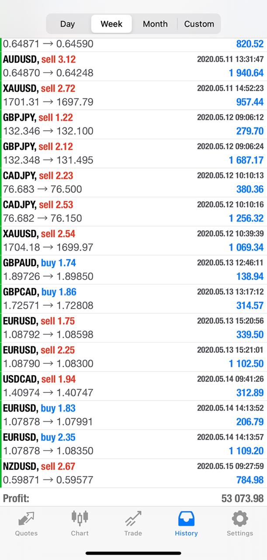Switch to the Day period tab
Image resolution: width=267 pixels, height=560 pixels.
[68, 24]
